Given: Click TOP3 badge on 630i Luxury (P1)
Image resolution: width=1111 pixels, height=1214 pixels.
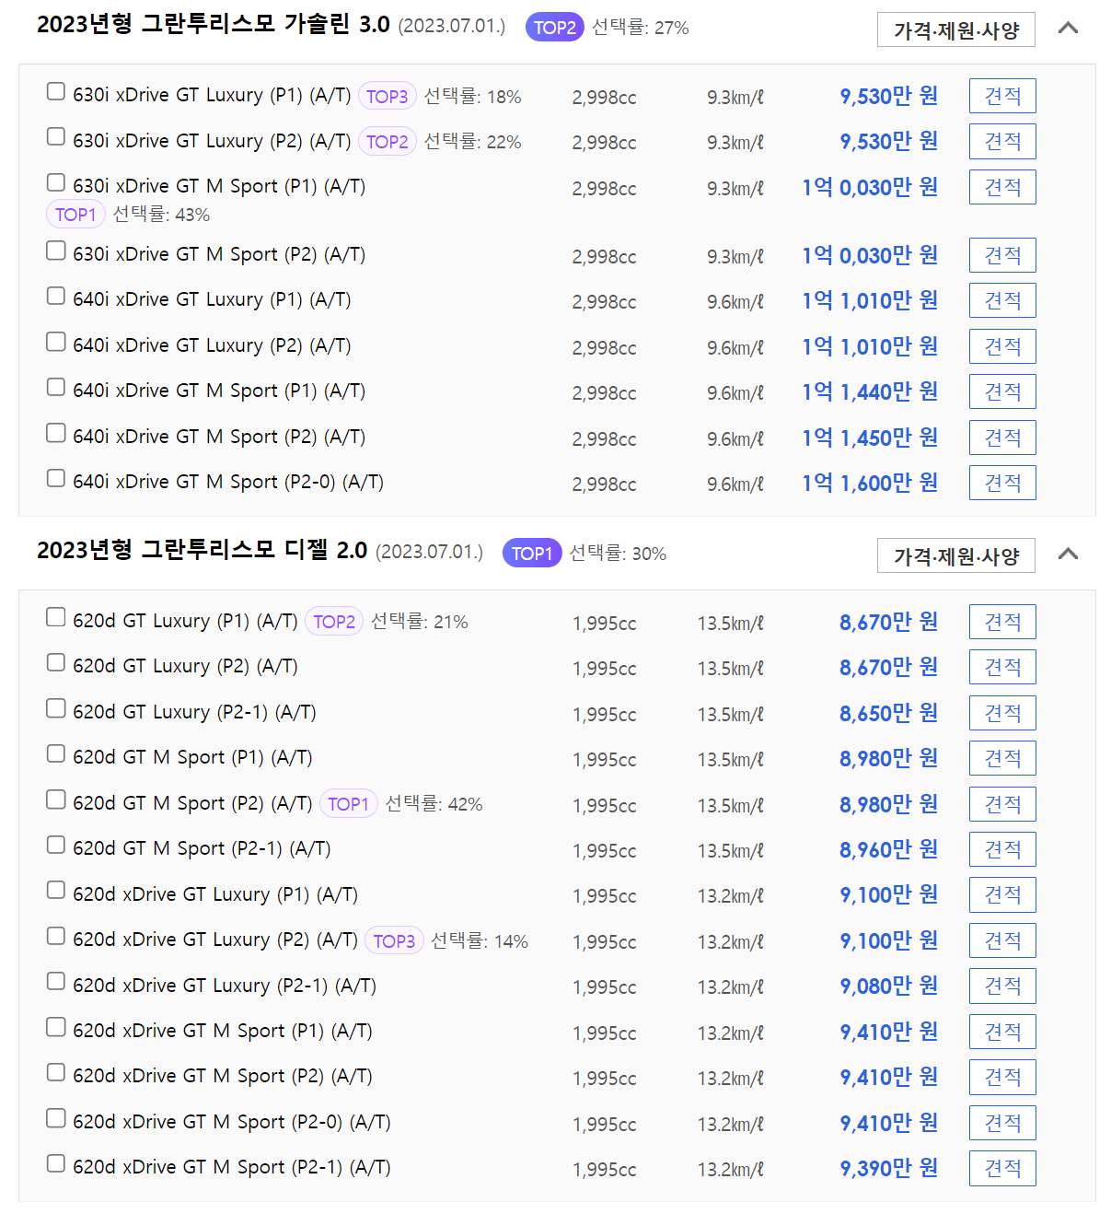Looking at the screenshot, I should [x=387, y=96].
